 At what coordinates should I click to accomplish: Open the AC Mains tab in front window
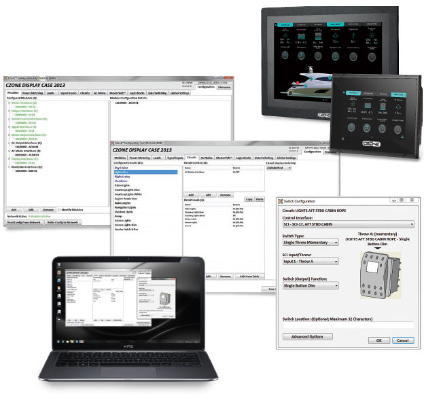coord(207,158)
